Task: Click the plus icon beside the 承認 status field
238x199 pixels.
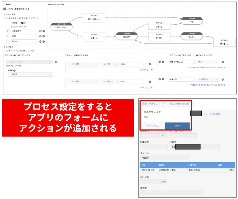Action: point(40,36)
